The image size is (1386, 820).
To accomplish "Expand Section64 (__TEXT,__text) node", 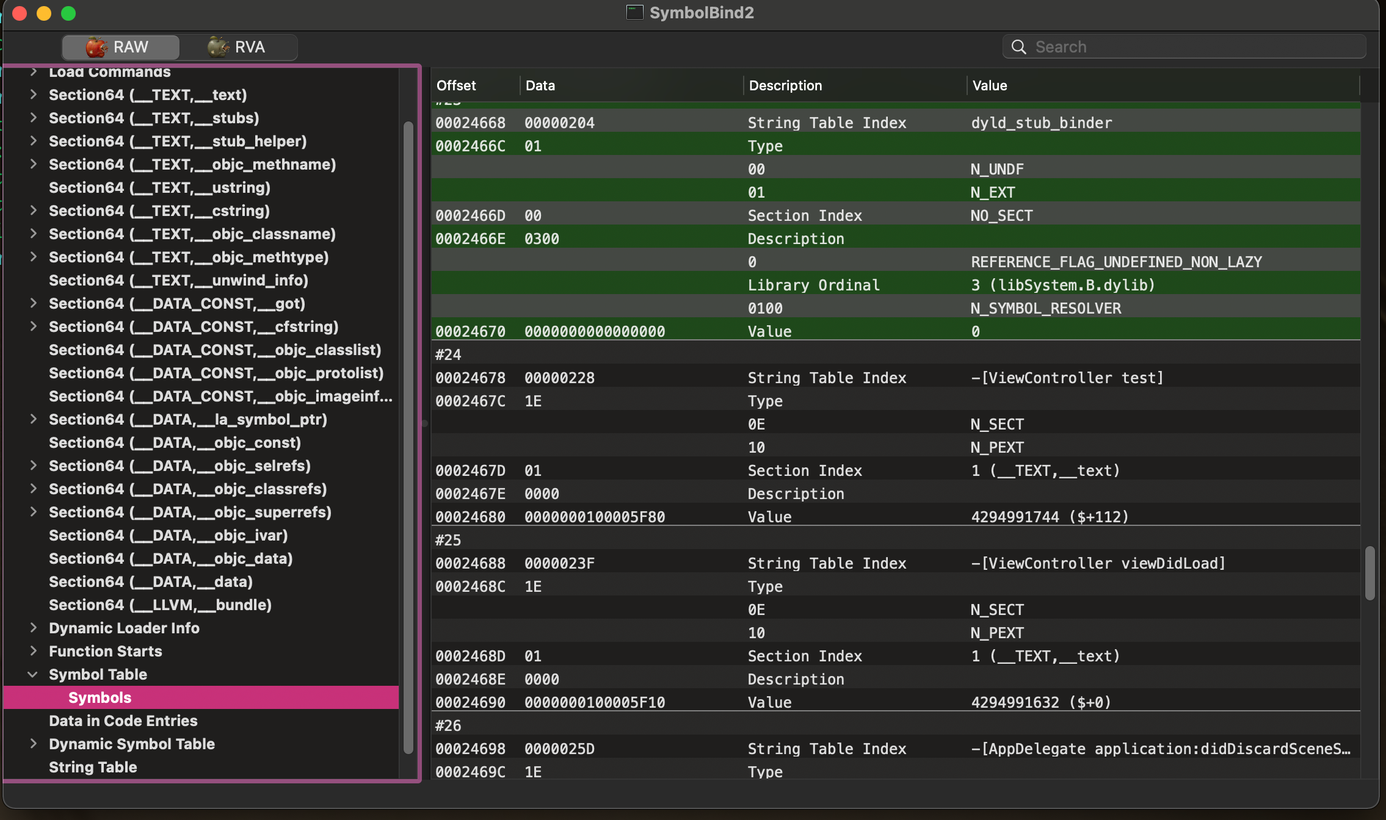I will 34,95.
